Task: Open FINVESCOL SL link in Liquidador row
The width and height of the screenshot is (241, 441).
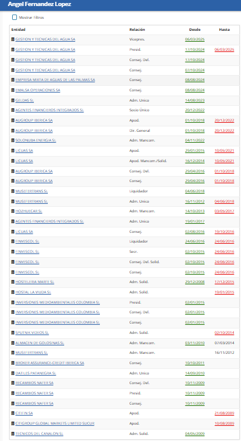Action: tap(27, 241)
